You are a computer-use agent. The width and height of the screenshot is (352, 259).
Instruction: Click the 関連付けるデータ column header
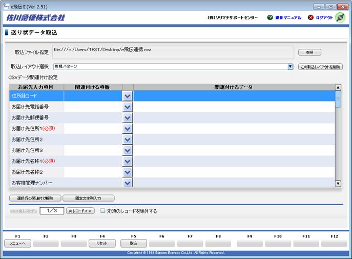coord(234,87)
